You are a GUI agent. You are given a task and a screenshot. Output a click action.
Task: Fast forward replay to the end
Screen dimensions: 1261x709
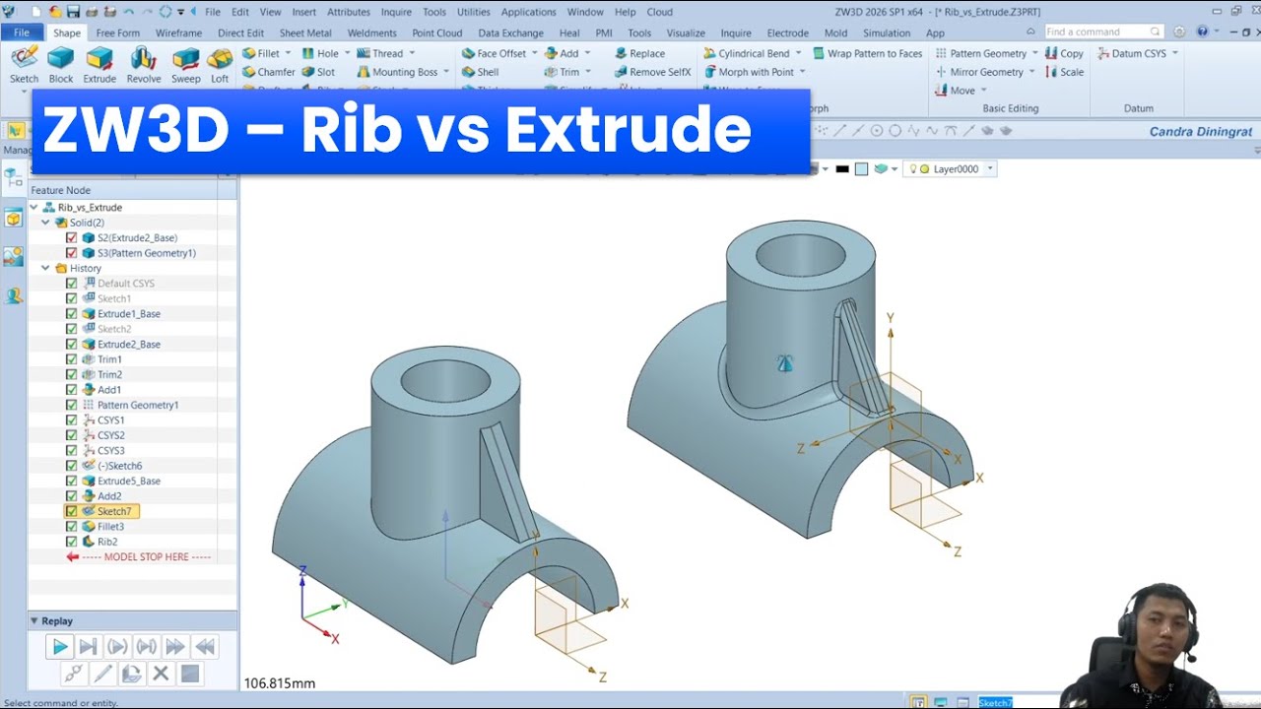pos(175,647)
